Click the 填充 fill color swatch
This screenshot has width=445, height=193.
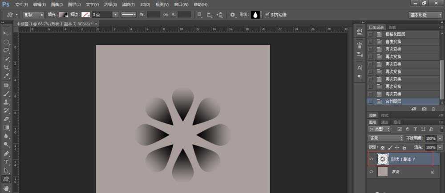point(64,15)
